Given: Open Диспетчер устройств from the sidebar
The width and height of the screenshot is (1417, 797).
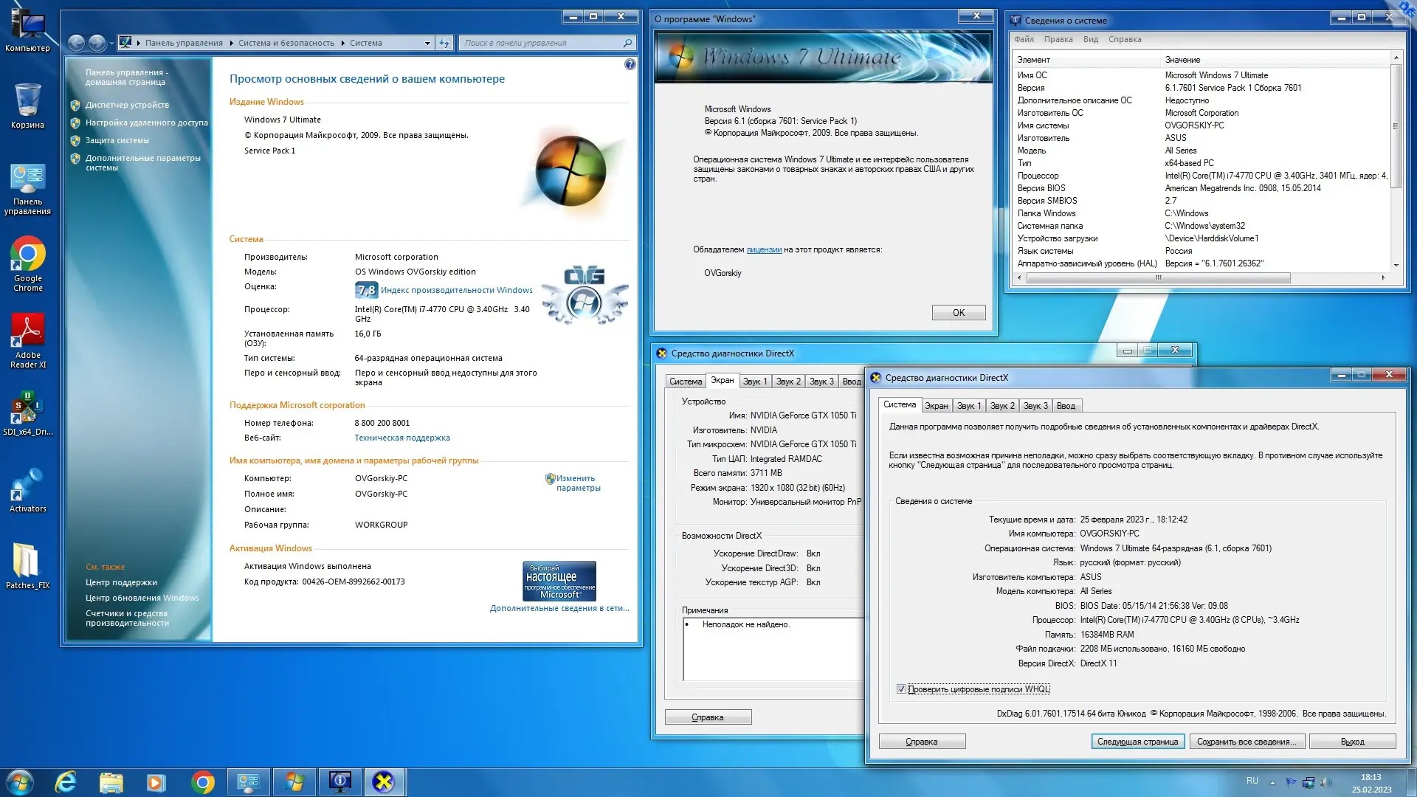Looking at the screenshot, I should [x=127, y=105].
